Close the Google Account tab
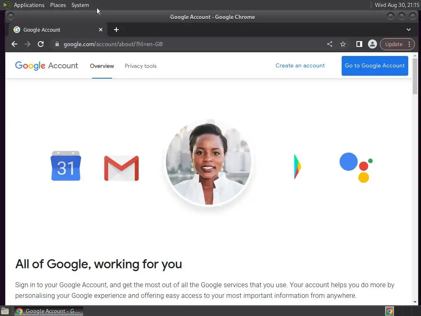 pyautogui.click(x=101, y=30)
